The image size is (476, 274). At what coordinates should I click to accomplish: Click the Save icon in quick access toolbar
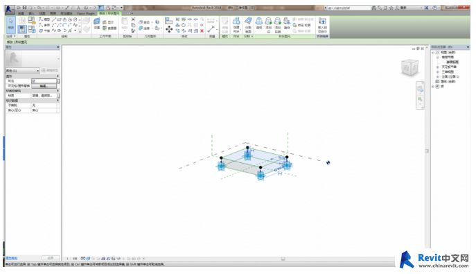24,8
